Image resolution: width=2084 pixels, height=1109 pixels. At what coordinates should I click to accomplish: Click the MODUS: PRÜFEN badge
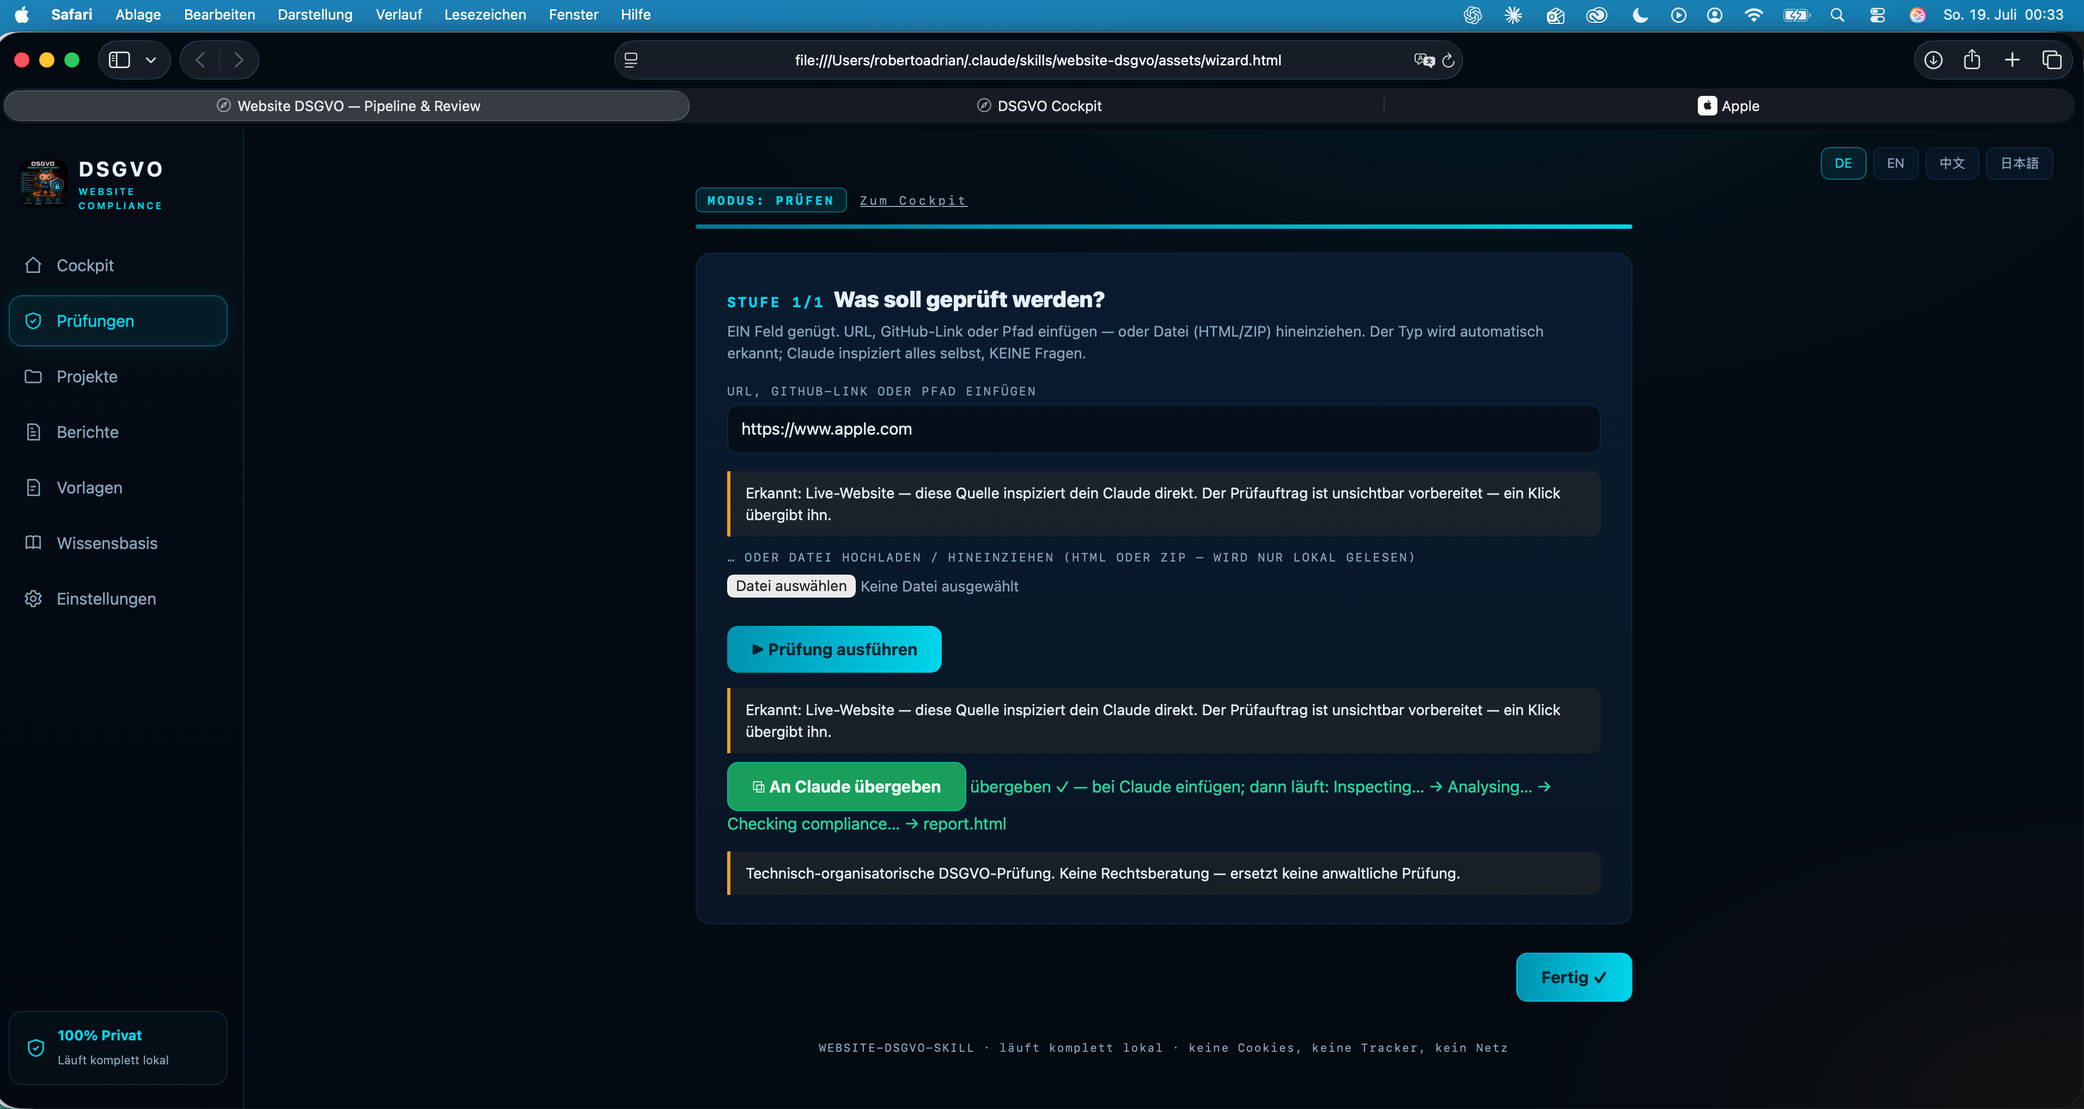[770, 200]
